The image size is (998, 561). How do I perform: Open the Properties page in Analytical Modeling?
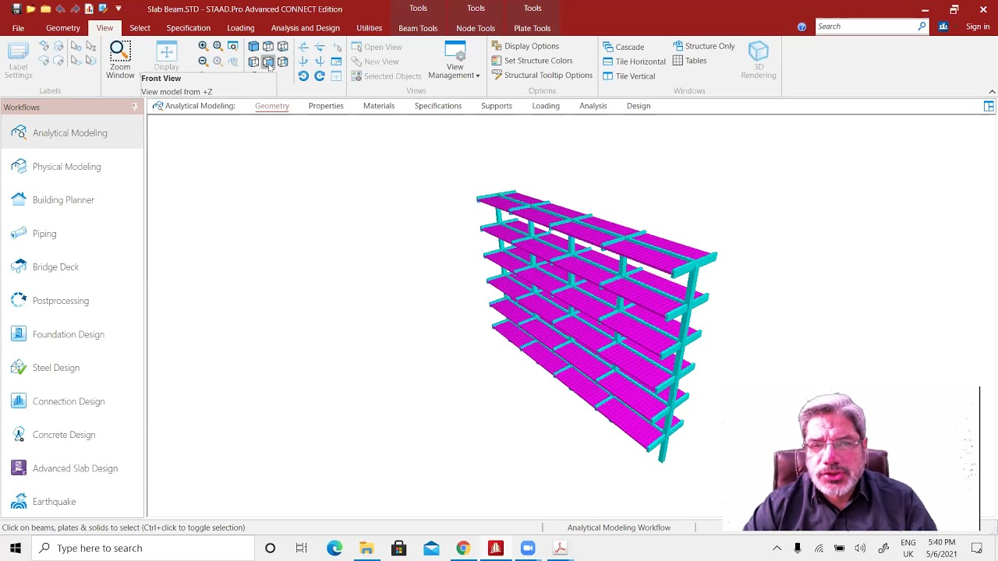pyautogui.click(x=326, y=106)
